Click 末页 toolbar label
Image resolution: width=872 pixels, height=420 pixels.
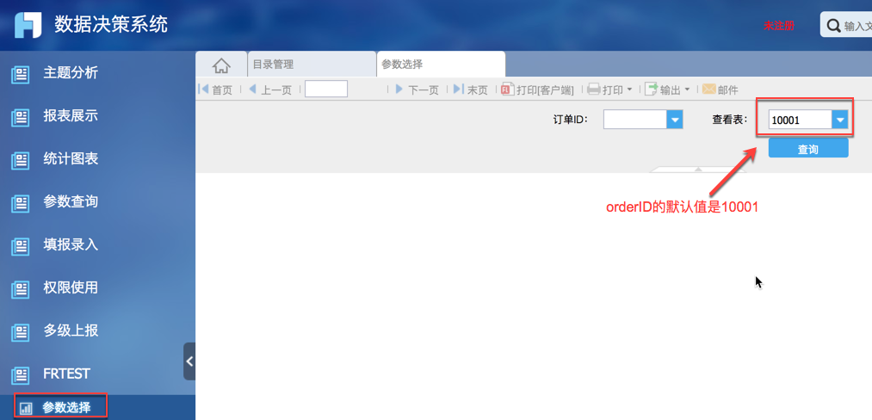tap(477, 90)
